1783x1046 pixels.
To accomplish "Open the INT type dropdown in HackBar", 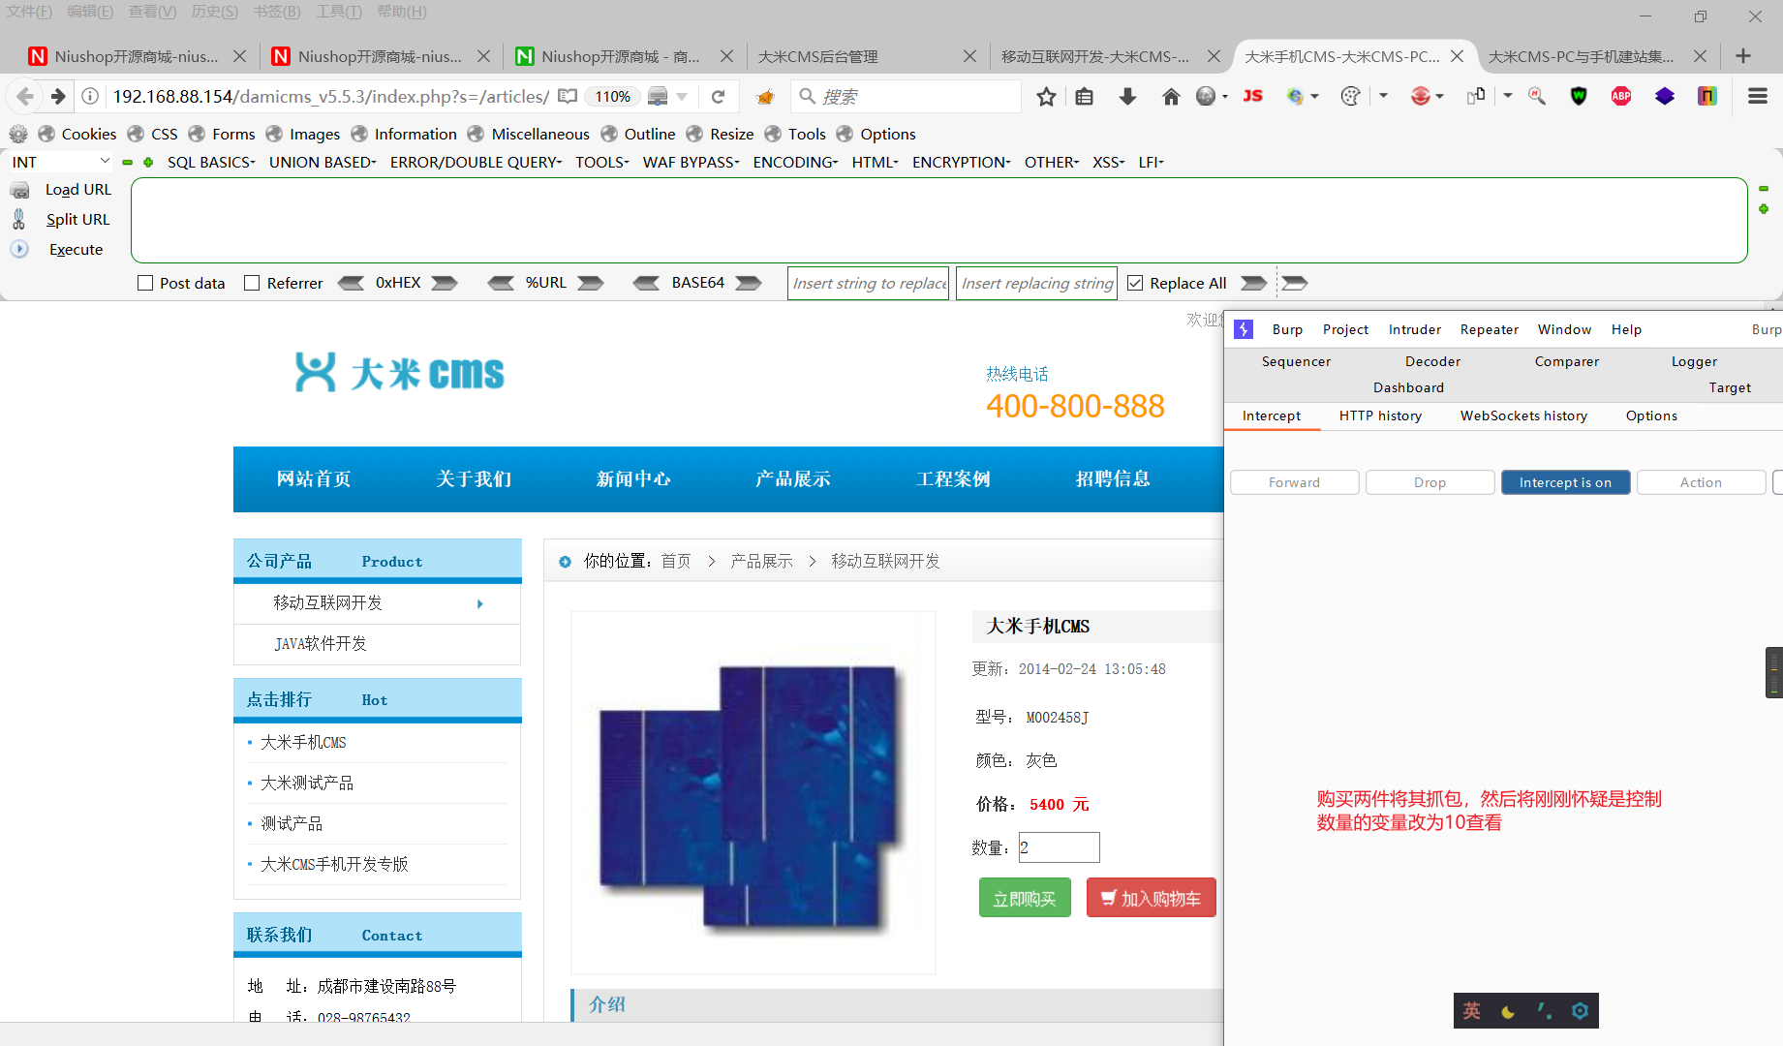I will coord(58,161).
